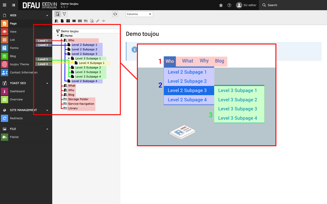327x204 pixels.
Task: Collapse Level 3 Subpage 1 tree node
Action: (x=69, y=58)
